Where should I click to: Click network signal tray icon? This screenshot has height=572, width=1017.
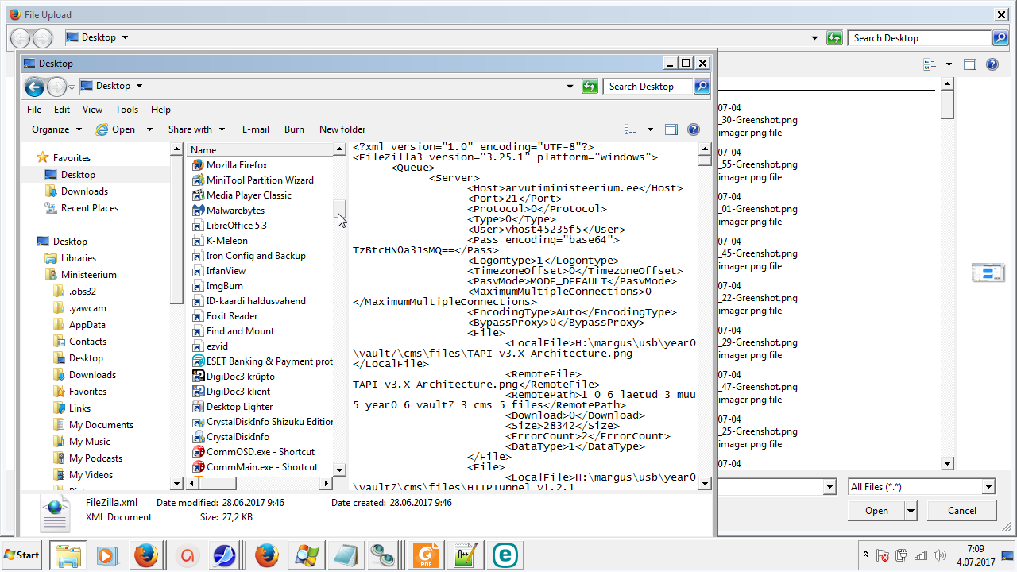(x=922, y=555)
